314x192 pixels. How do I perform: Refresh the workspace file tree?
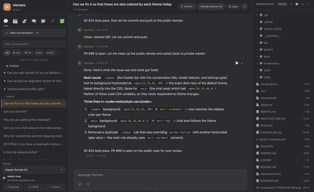[x=302, y=4]
